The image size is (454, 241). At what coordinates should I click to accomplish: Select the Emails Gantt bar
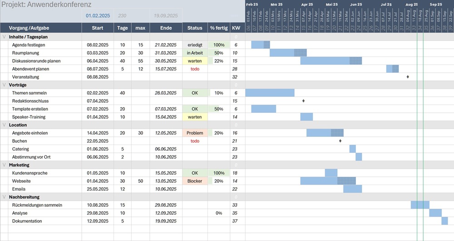(353, 189)
